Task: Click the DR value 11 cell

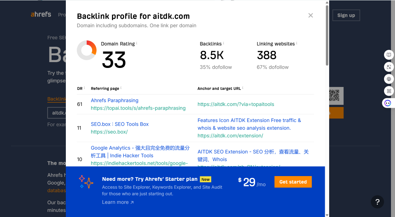Action: point(79,128)
